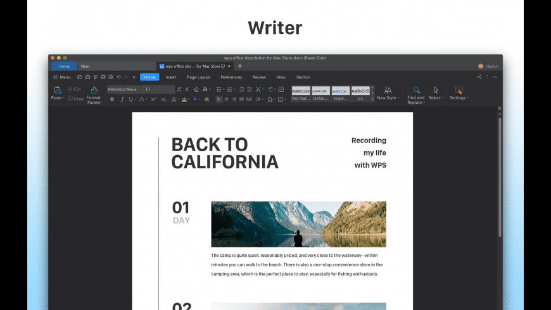Screen dimensions: 551x310
Task: Open file folder icon in quick access
Action: [x=80, y=77]
